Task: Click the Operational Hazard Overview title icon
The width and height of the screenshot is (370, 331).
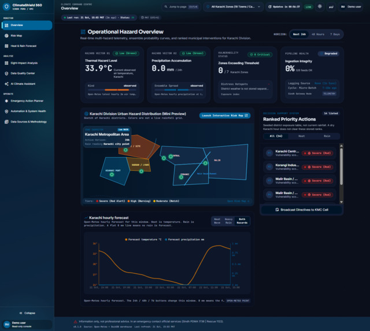Action: pyautogui.click(x=83, y=32)
